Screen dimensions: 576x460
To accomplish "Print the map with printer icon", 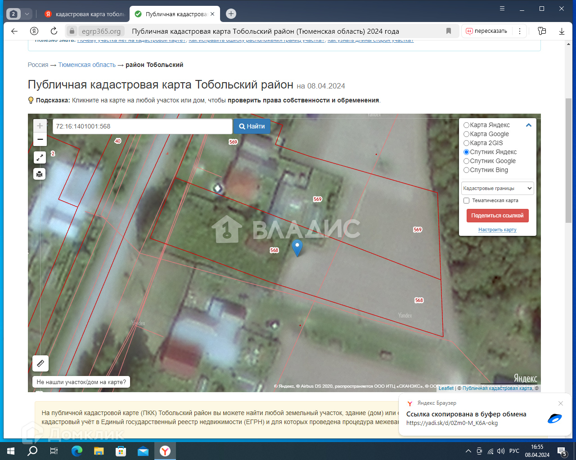I will coord(40,173).
